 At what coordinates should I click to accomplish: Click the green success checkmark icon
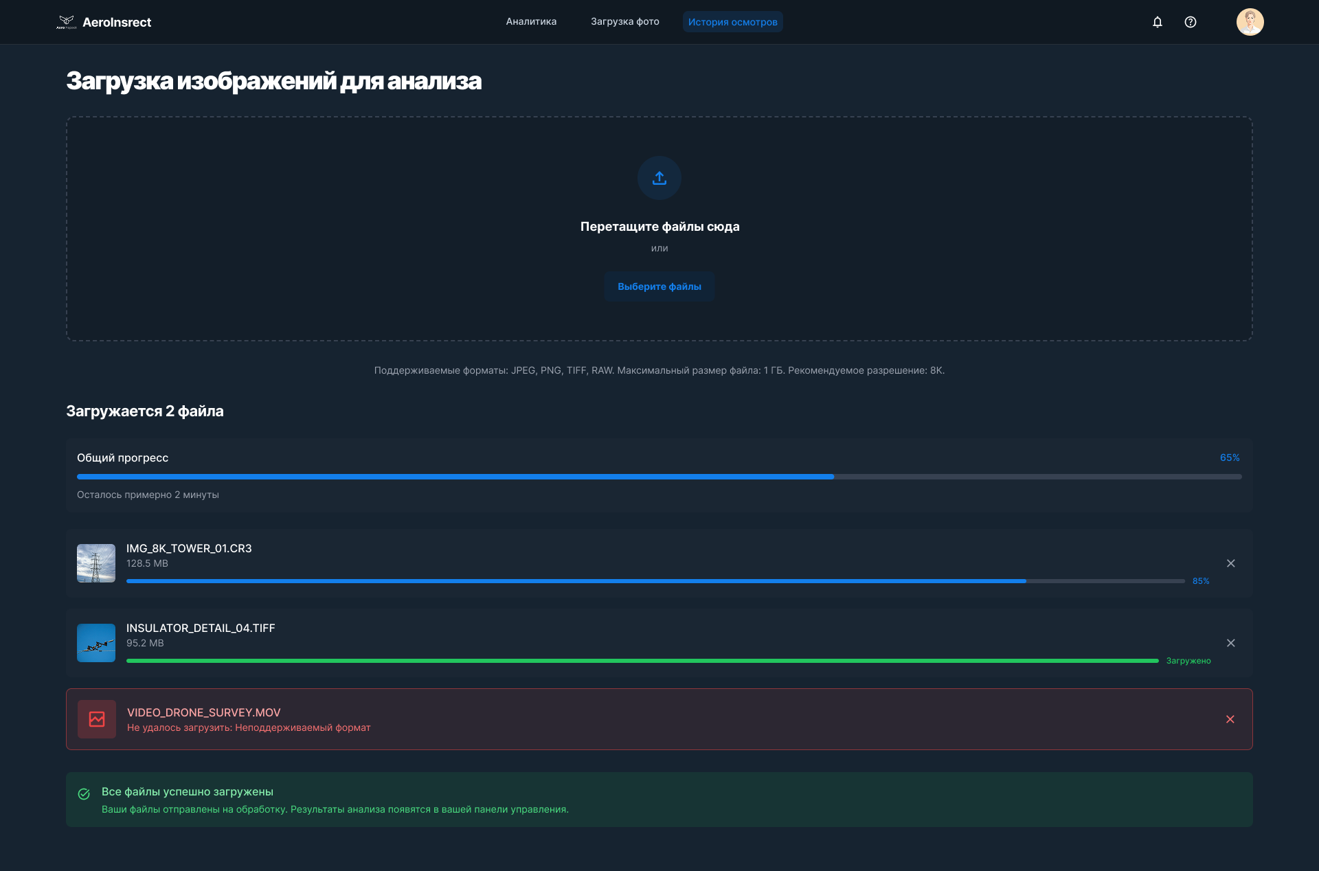(x=84, y=794)
